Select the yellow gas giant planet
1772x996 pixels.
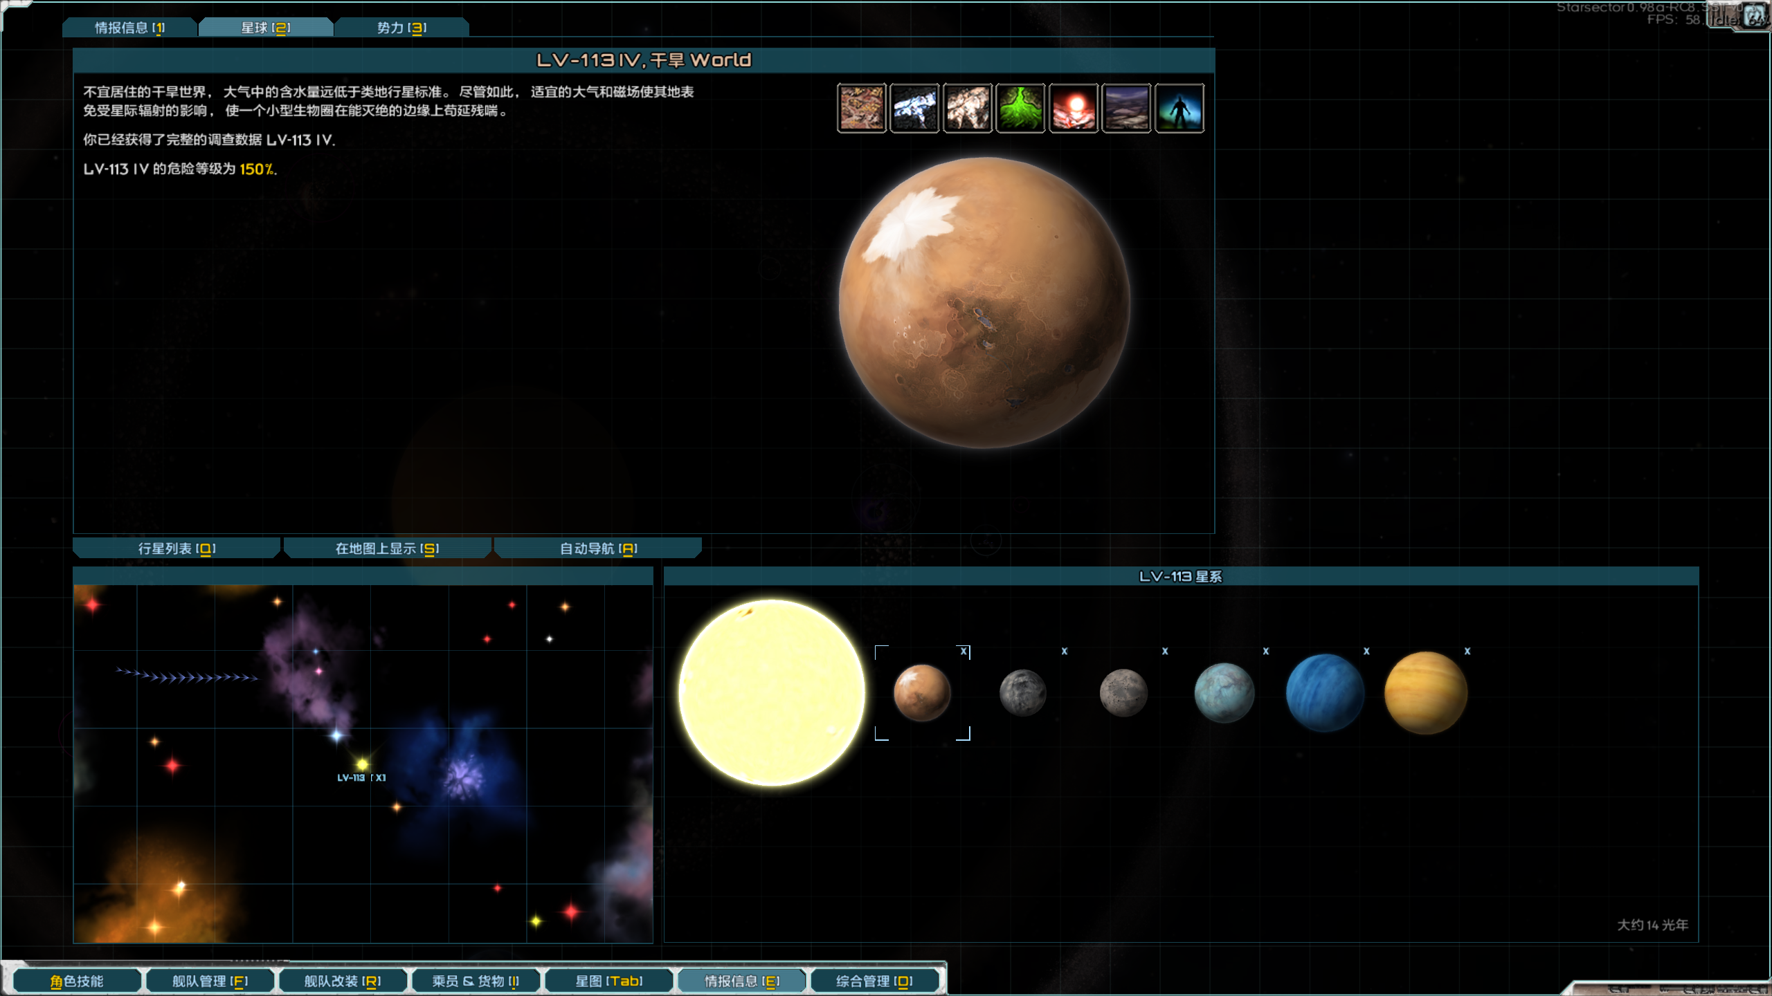[1425, 692]
